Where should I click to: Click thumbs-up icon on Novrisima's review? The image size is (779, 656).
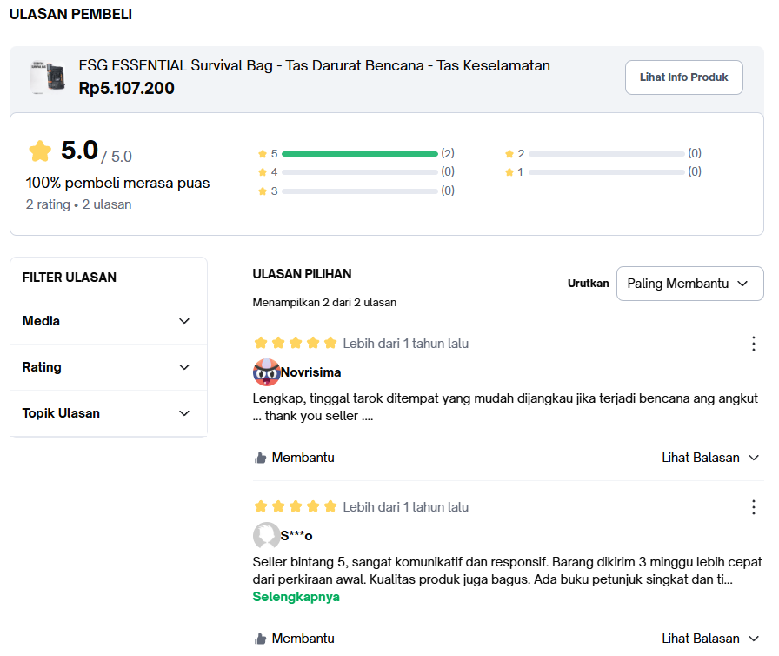260,458
